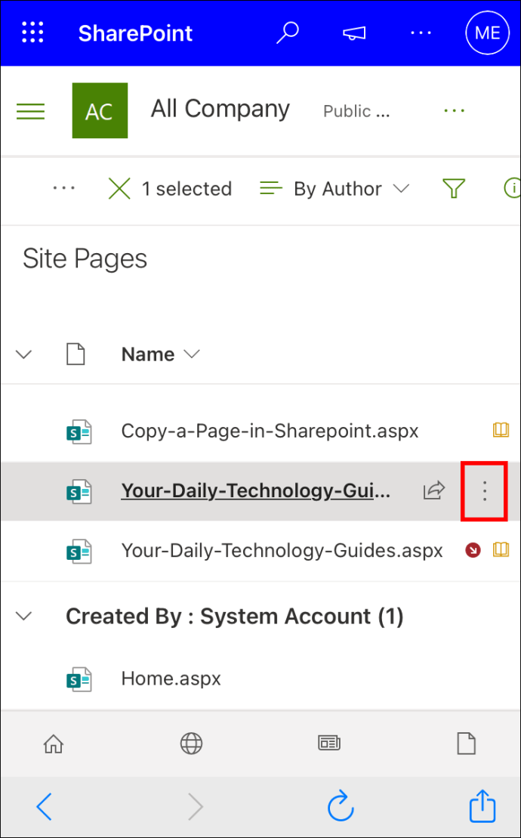Open the ME account avatar
521x838 pixels.
[487, 33]
